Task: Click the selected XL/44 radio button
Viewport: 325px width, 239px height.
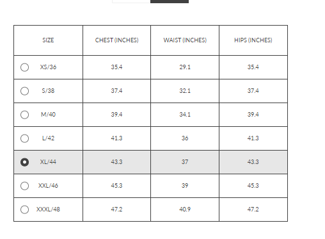Action: pos(24,162)
